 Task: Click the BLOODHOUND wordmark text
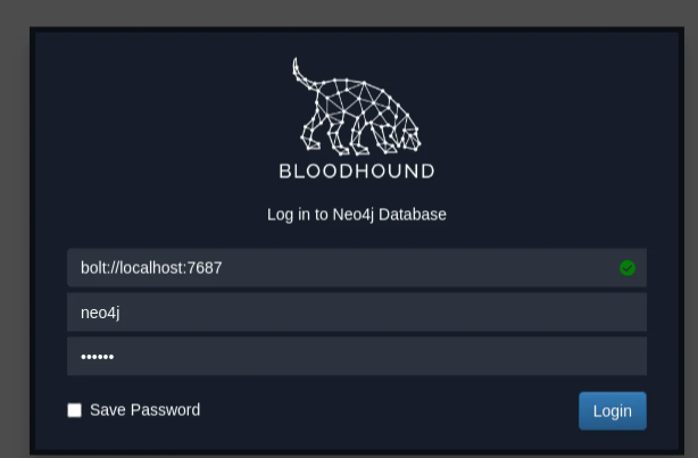[x=356, y=171]
